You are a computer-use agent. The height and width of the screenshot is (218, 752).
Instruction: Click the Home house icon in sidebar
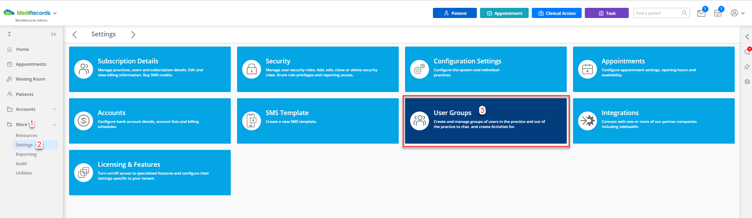[x=9, y=49]
